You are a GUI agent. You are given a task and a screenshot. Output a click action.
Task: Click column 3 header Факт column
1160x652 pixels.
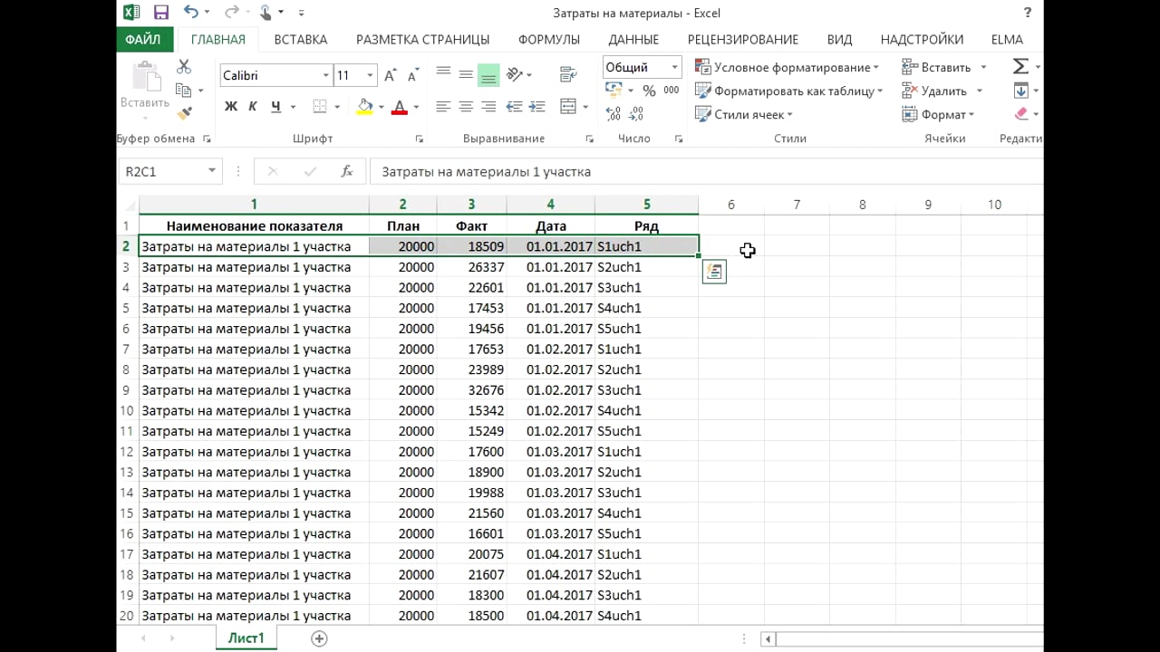[471, 205]
